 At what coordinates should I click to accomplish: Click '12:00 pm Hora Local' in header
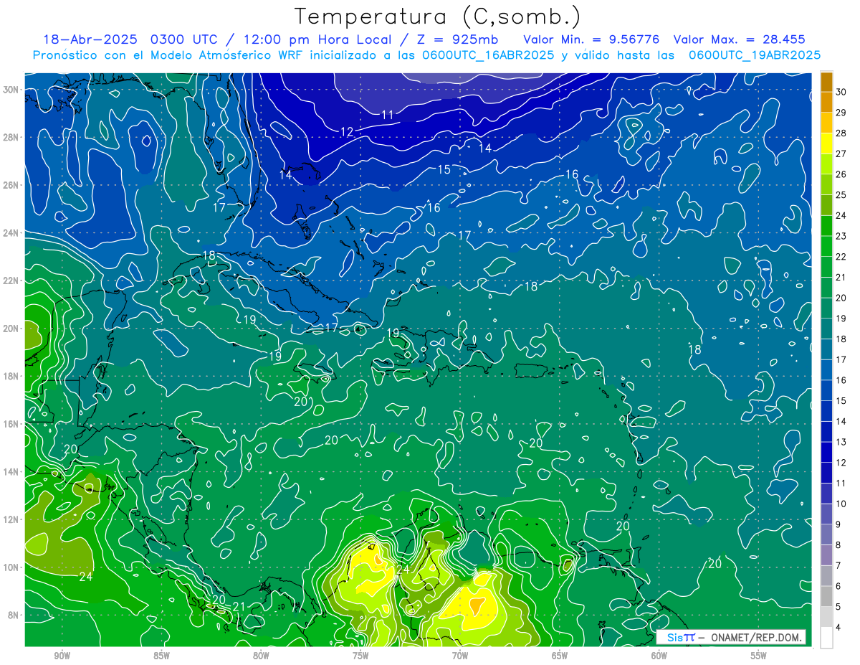[317, 39]
